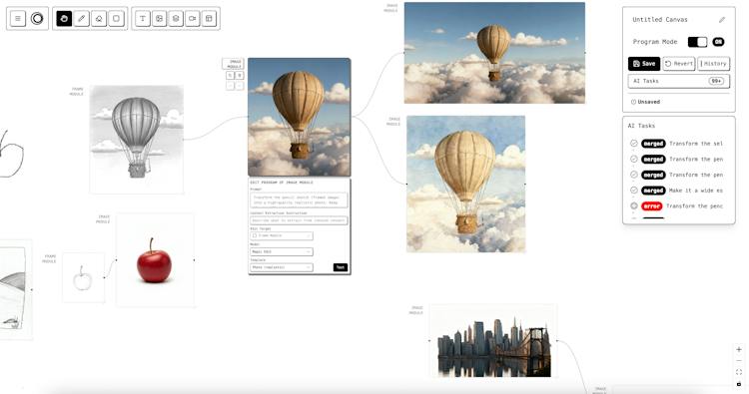Click check icon of 'Transform the sel' task
749x394 pixels.
(x=634, y=143)
